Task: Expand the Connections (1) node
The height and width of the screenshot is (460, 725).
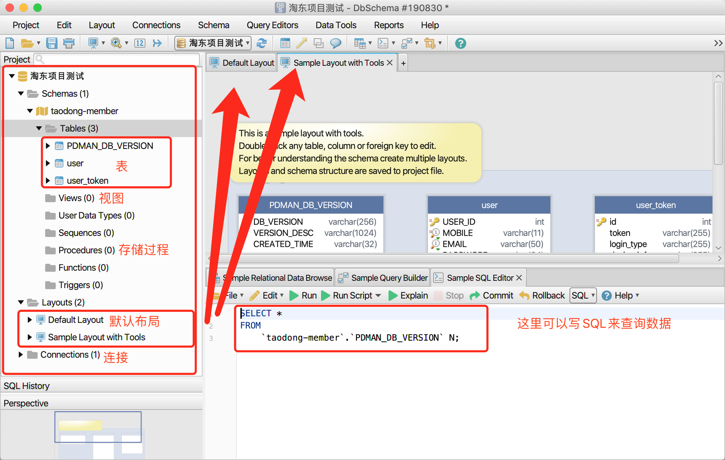Action: coord(21,355)
